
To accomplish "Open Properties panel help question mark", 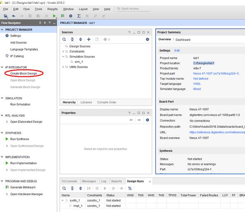I will click(129, 113).
